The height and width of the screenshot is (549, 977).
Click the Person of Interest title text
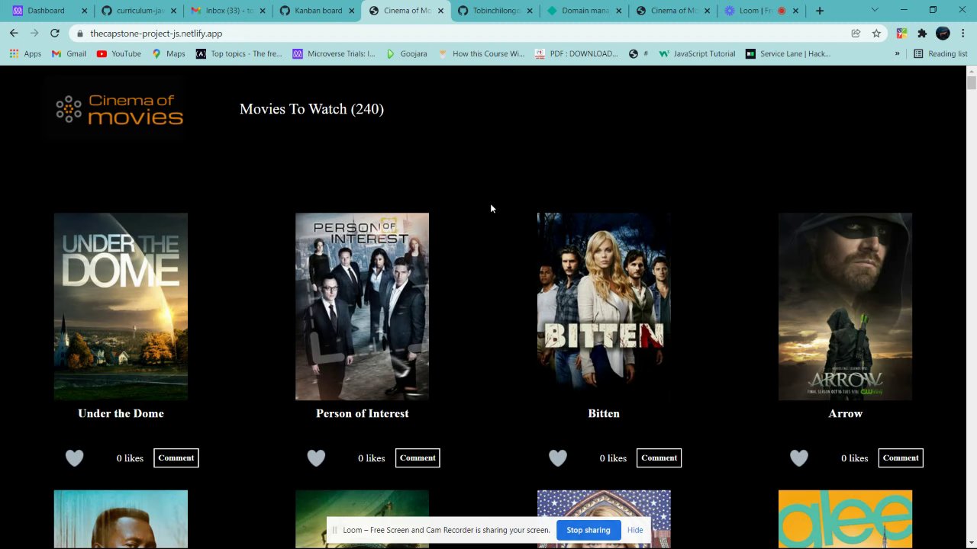[x=363, y=413]
